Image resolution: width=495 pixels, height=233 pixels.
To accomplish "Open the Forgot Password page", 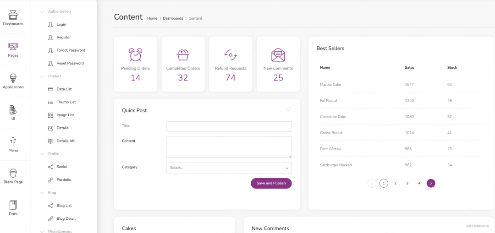I will pyautogui.click(x=71, y=50).
